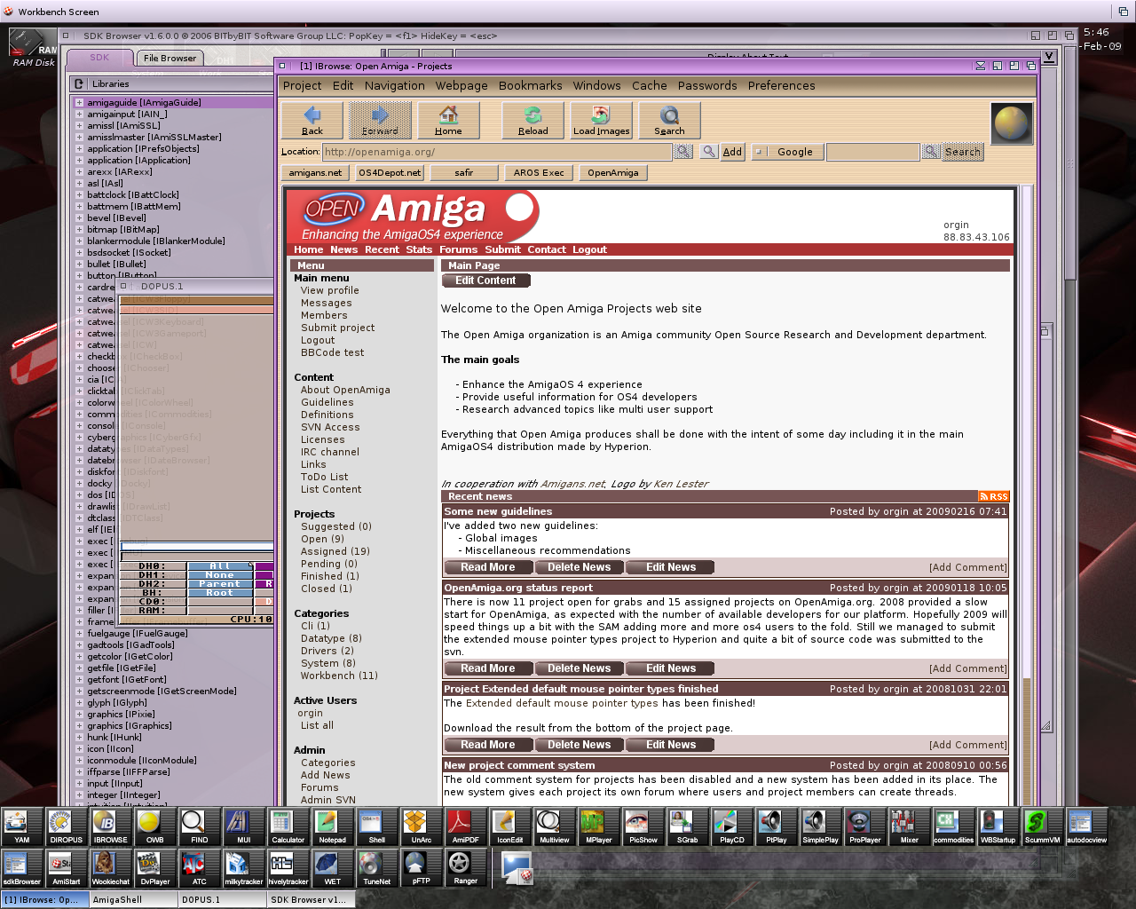Launch milkytracker from the dock
The height and width of the screenshot is (909, 1136).
tap(244, 869)
